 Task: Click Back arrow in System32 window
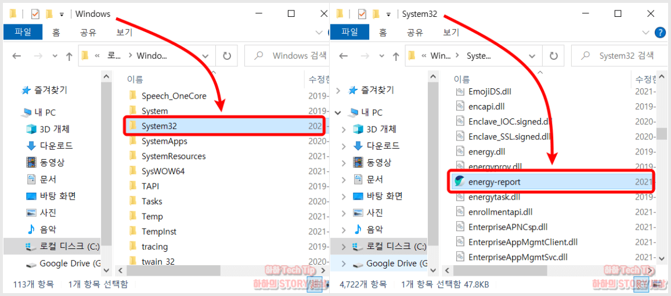click(x=344, y=56)
